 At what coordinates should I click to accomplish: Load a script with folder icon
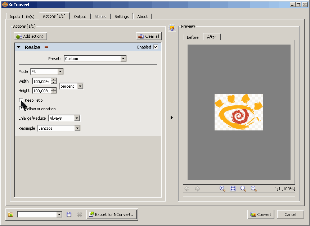coord(10,215)
